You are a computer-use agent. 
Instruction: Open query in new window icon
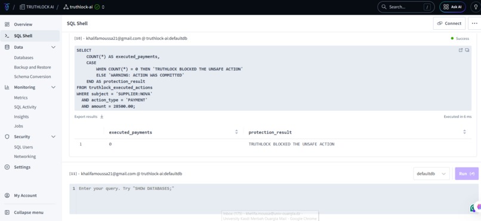461,50
